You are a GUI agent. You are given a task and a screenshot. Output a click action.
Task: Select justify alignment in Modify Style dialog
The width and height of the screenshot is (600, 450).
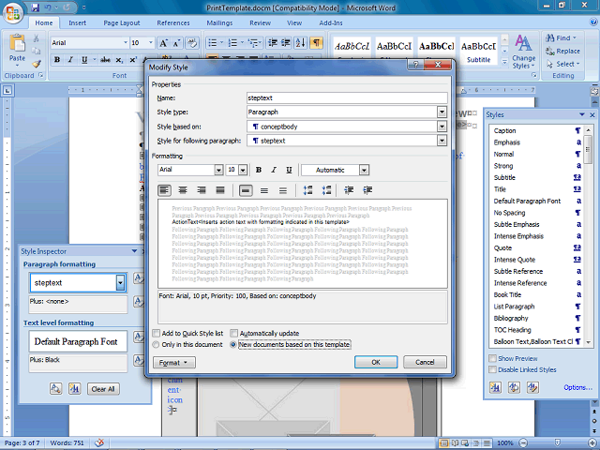click(x=220, y=190)
